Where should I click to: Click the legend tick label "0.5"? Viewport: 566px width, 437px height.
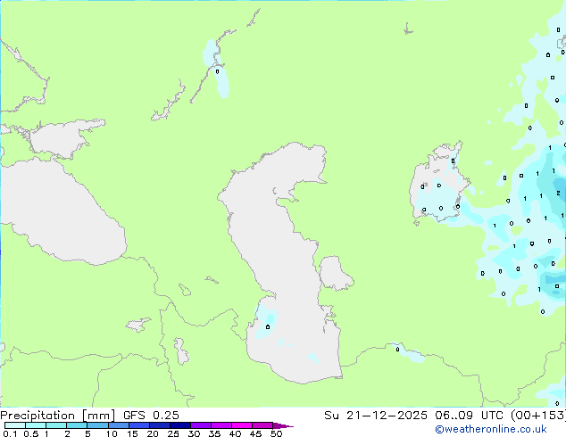(31, 433)
